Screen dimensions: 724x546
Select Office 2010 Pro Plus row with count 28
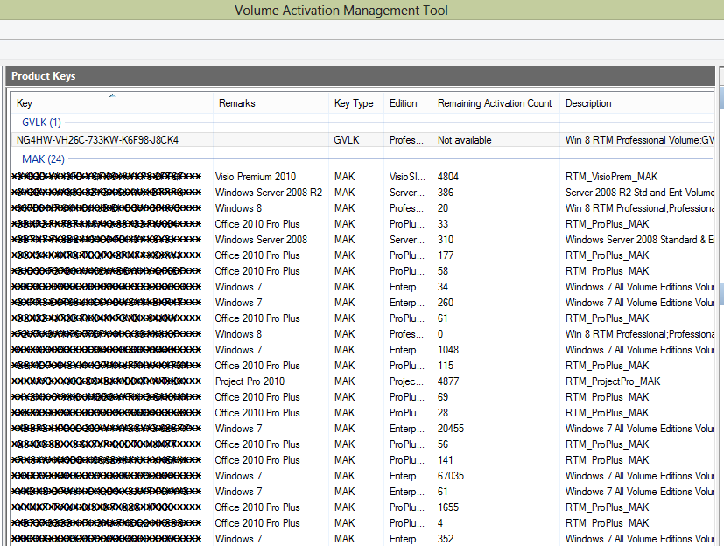coord(362,413)
